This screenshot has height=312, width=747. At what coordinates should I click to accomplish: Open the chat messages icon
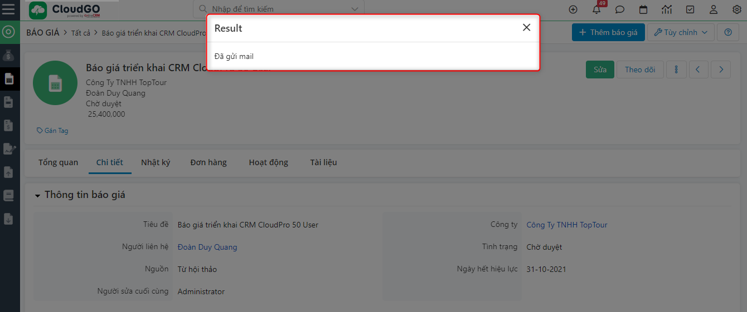click(x=620, y=9)
